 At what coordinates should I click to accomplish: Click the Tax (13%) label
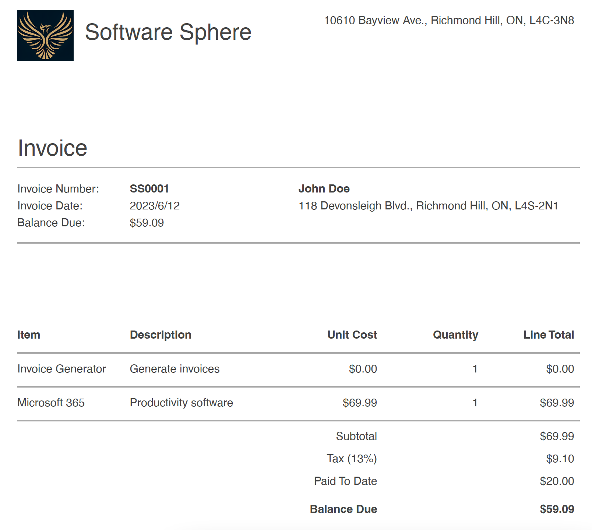(x=352, y=459)
